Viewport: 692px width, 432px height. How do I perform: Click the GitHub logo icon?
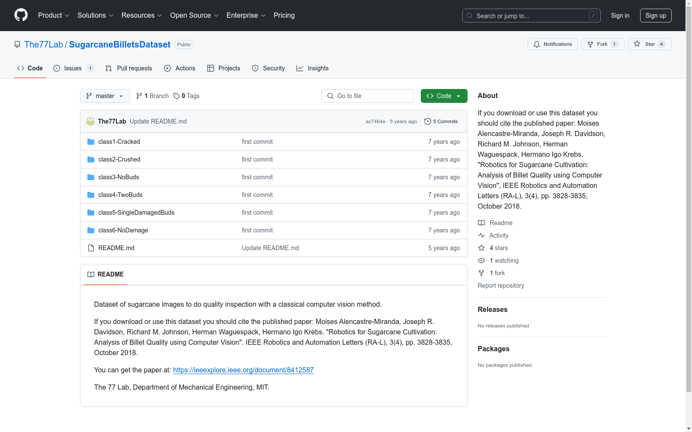tap(21, 15)
